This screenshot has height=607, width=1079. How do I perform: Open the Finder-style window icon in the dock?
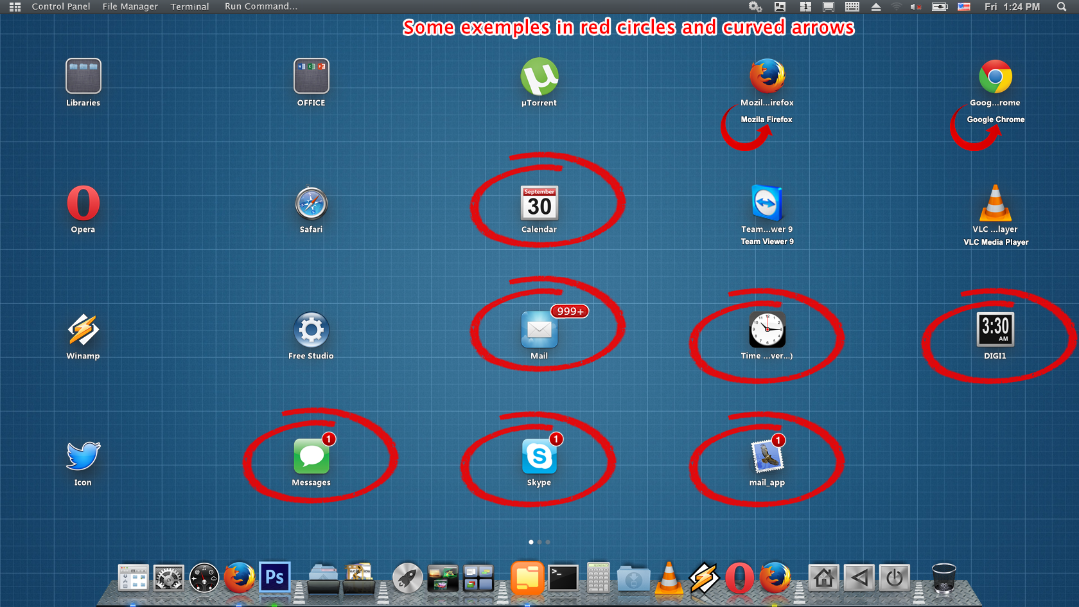[x=134, y=577]
